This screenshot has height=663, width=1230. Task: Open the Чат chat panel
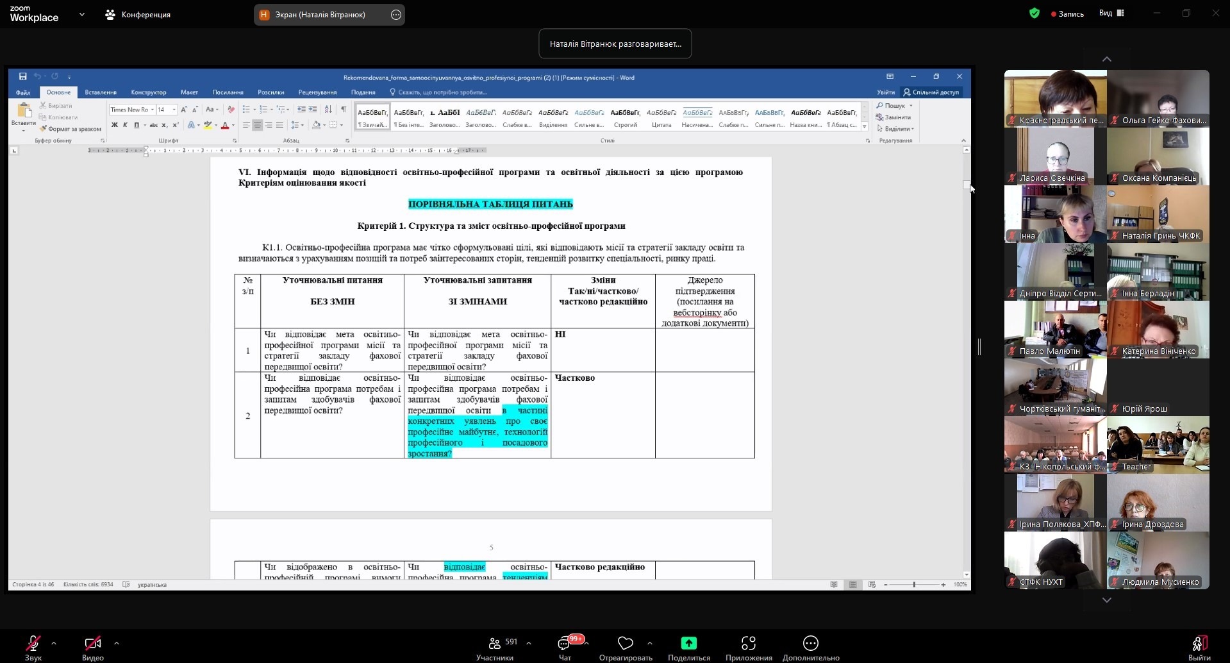point(564,643)
